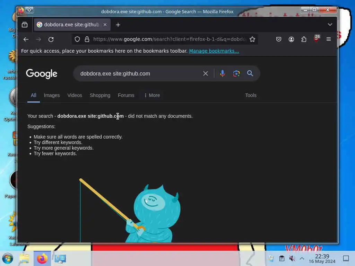
Task: Open Save to Pocket
Action: click(x=279, y=39)
